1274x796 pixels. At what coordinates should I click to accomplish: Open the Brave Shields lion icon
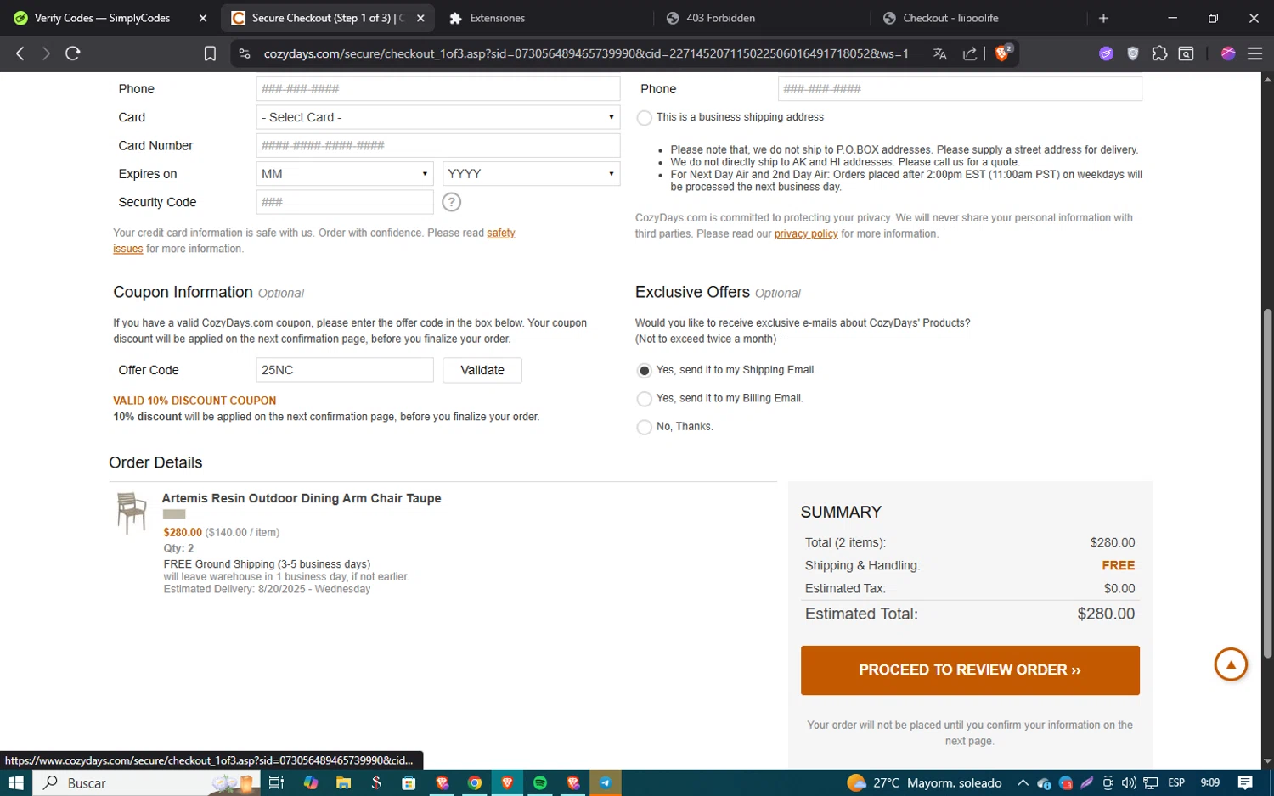point(1002,53)
